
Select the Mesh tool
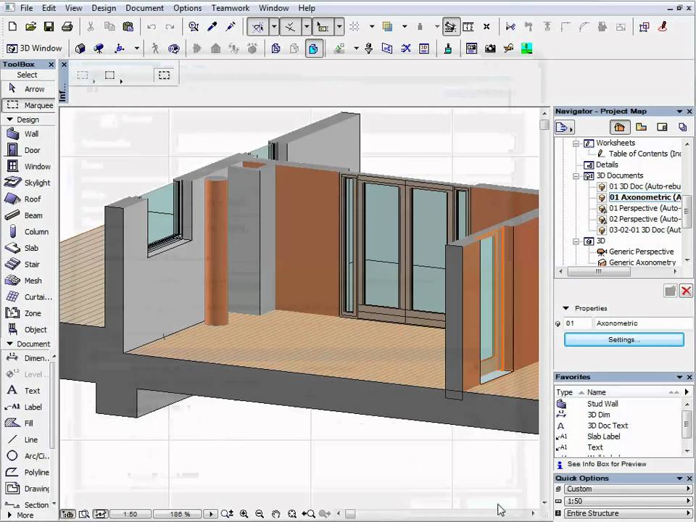click(x=28, y=281)
